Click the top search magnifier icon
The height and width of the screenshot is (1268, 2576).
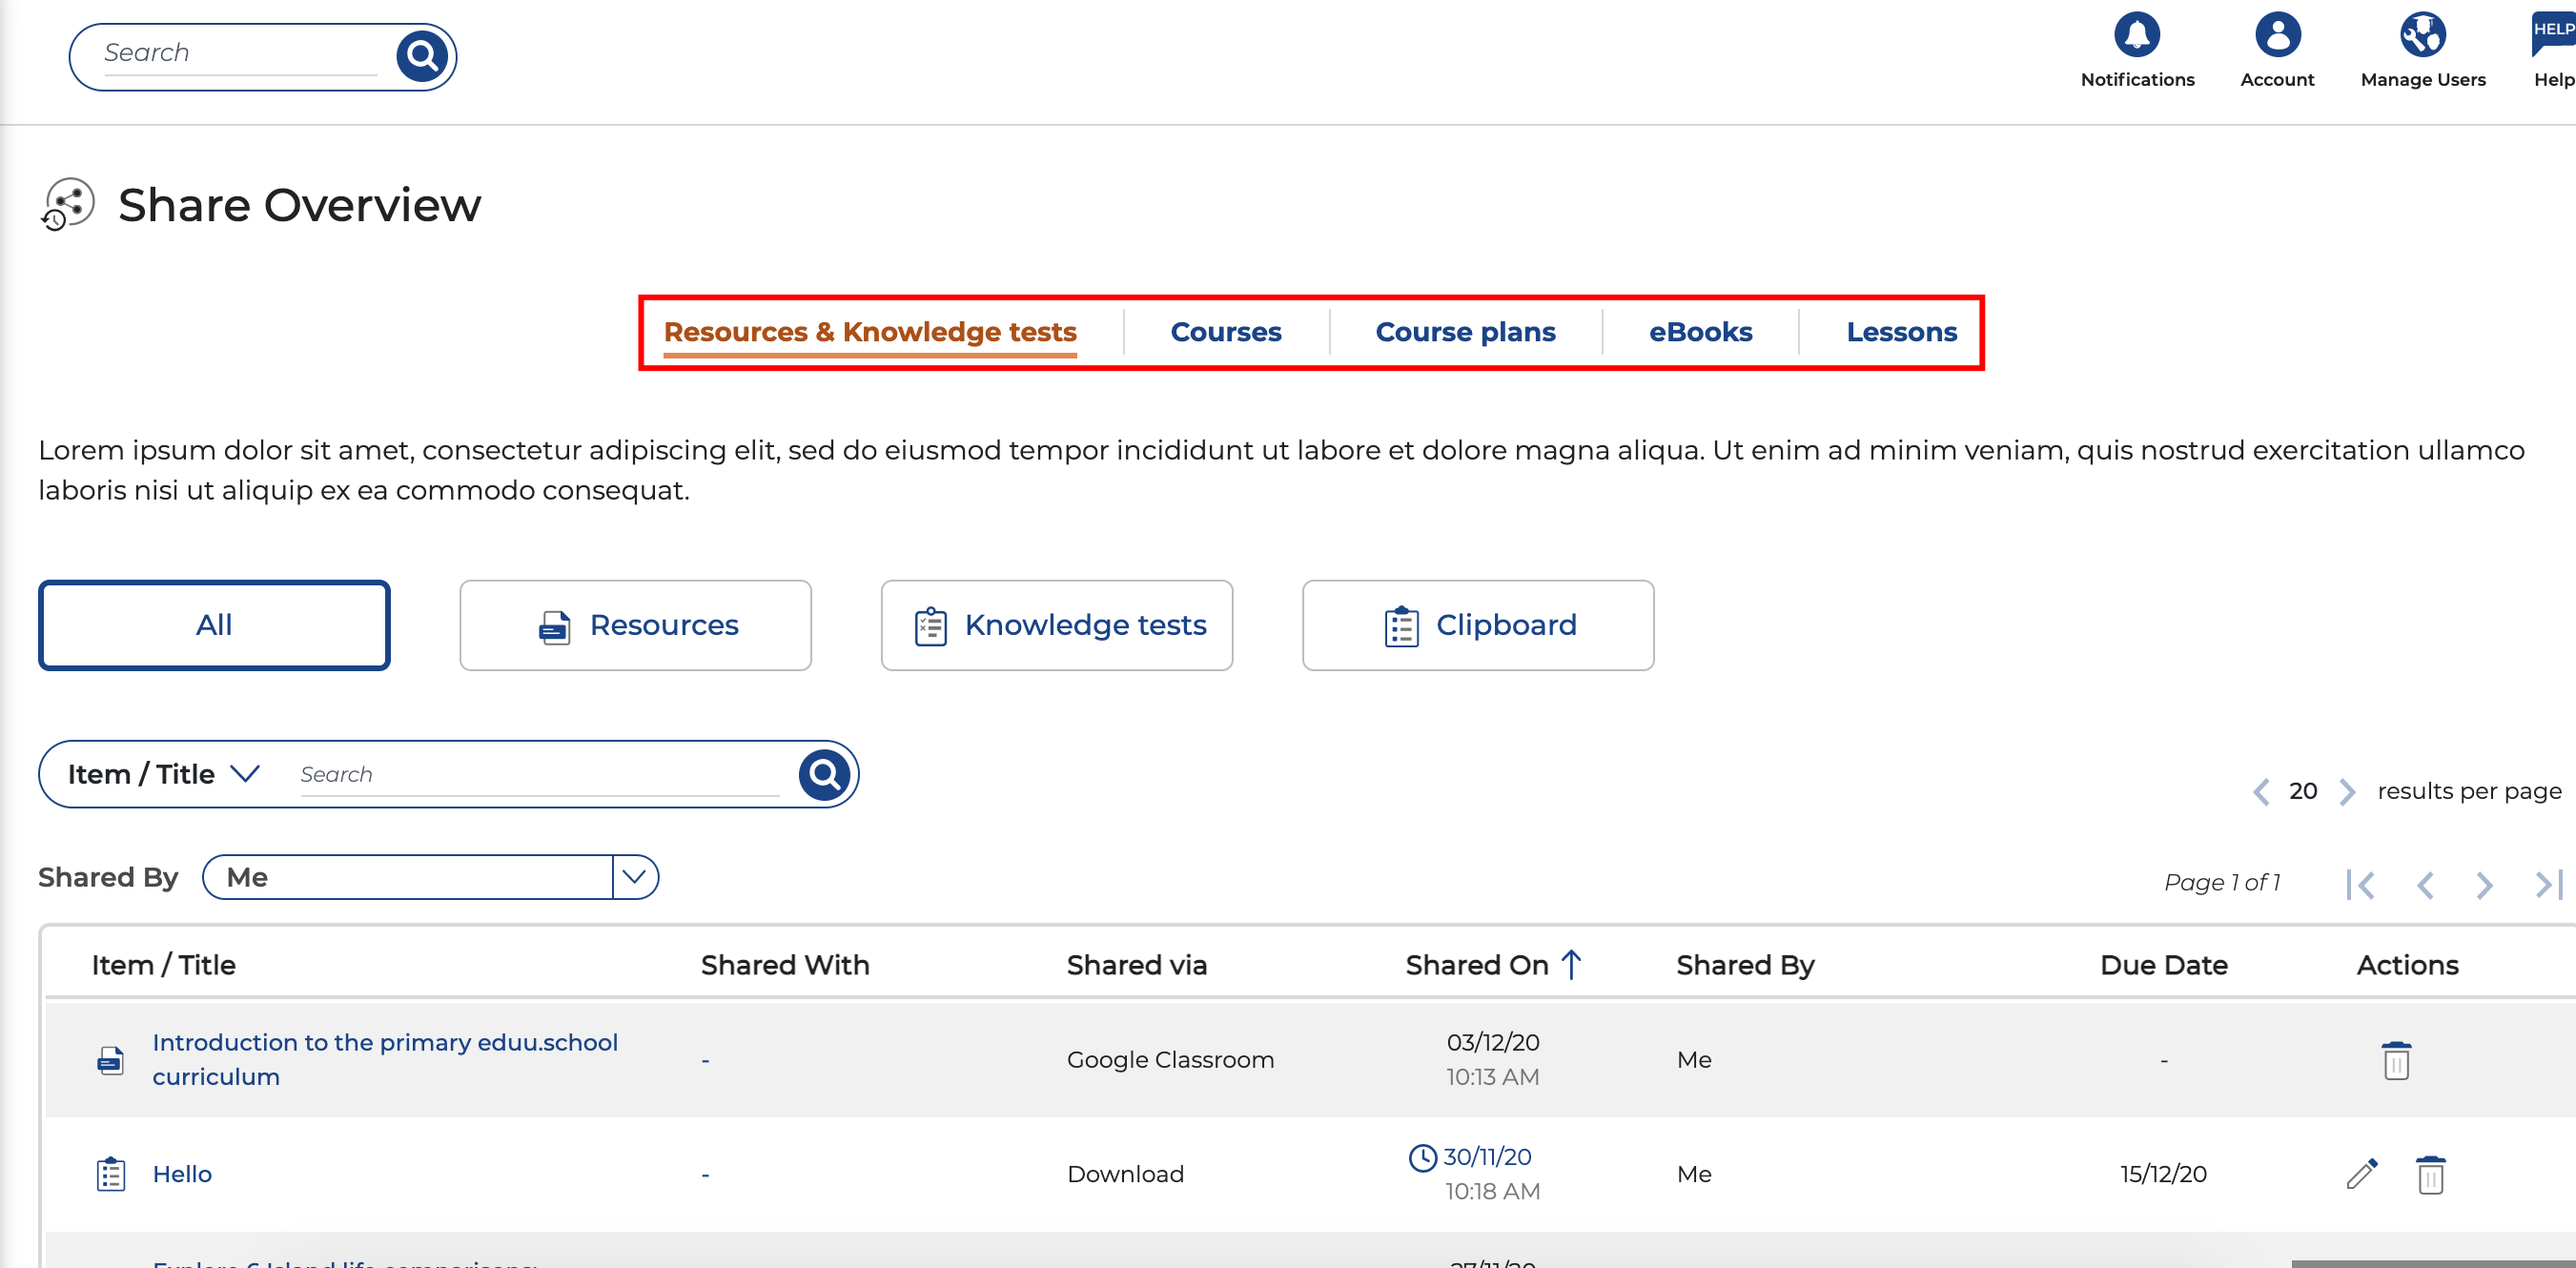click(421, 56)
